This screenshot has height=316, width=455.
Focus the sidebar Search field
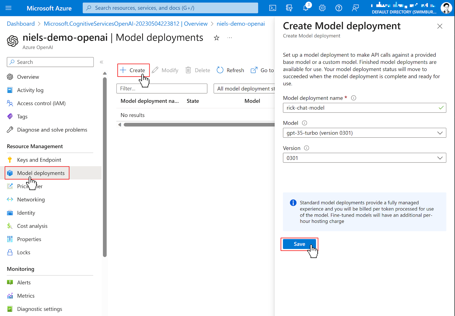point(50,62)
